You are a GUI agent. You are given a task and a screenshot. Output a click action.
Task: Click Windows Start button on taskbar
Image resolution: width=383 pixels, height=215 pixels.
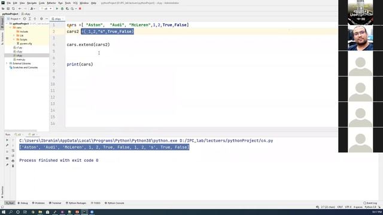coord(4,212)
